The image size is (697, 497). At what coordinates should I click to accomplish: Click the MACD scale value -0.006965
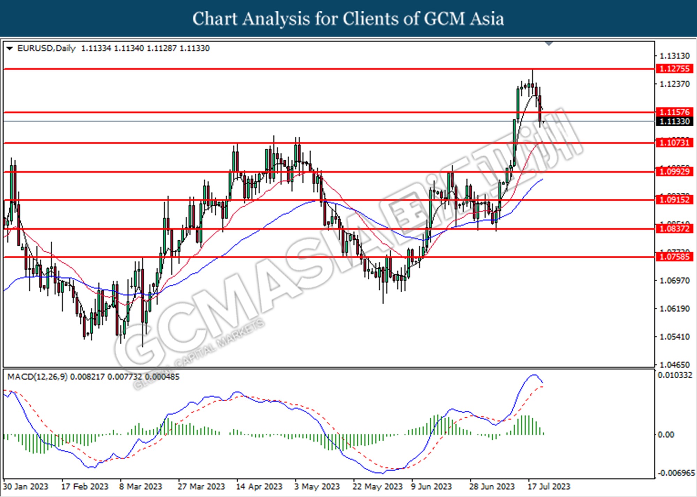click(x=676, y=473)
